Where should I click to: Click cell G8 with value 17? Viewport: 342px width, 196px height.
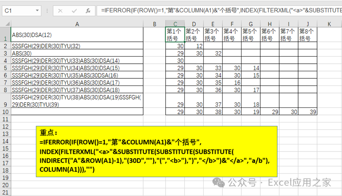pyautogui.click(x=251, y=90)
